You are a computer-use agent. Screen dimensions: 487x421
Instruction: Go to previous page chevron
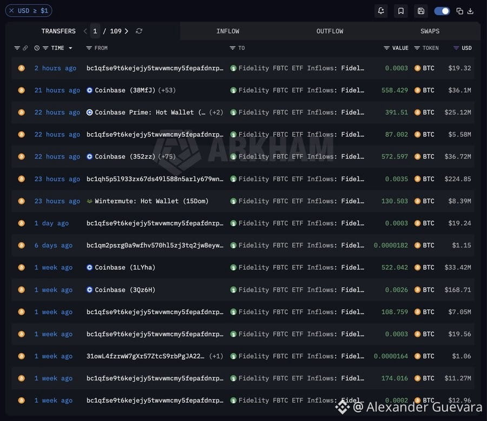[x=85, y=31]
